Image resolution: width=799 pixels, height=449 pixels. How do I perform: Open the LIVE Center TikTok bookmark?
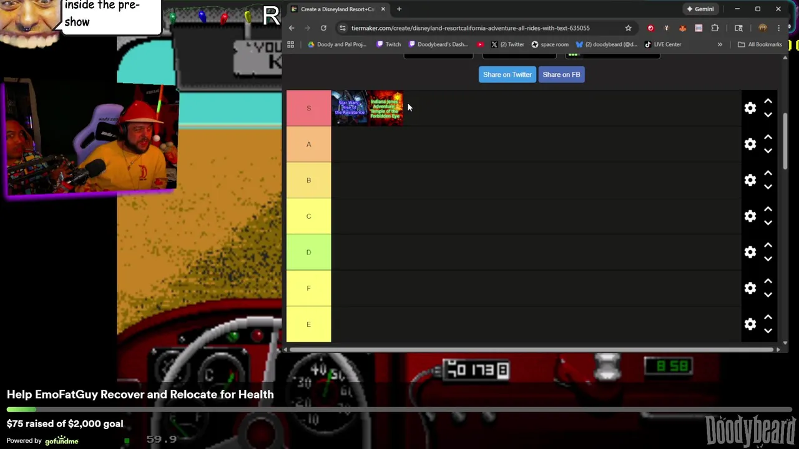pos(663,44)
